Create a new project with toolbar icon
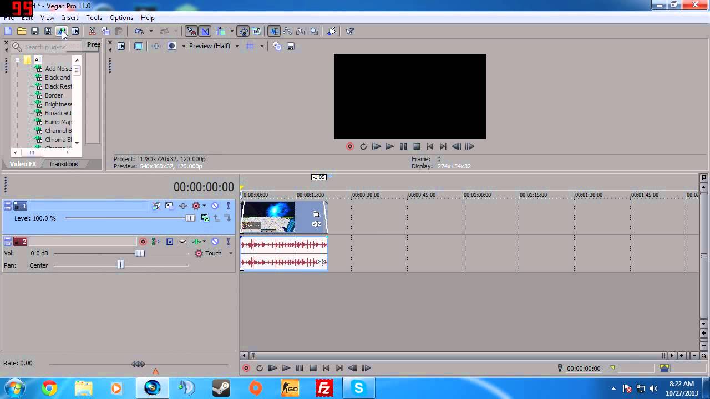The width and height of the screenshot is (710, 399). [x=8, y=32]
